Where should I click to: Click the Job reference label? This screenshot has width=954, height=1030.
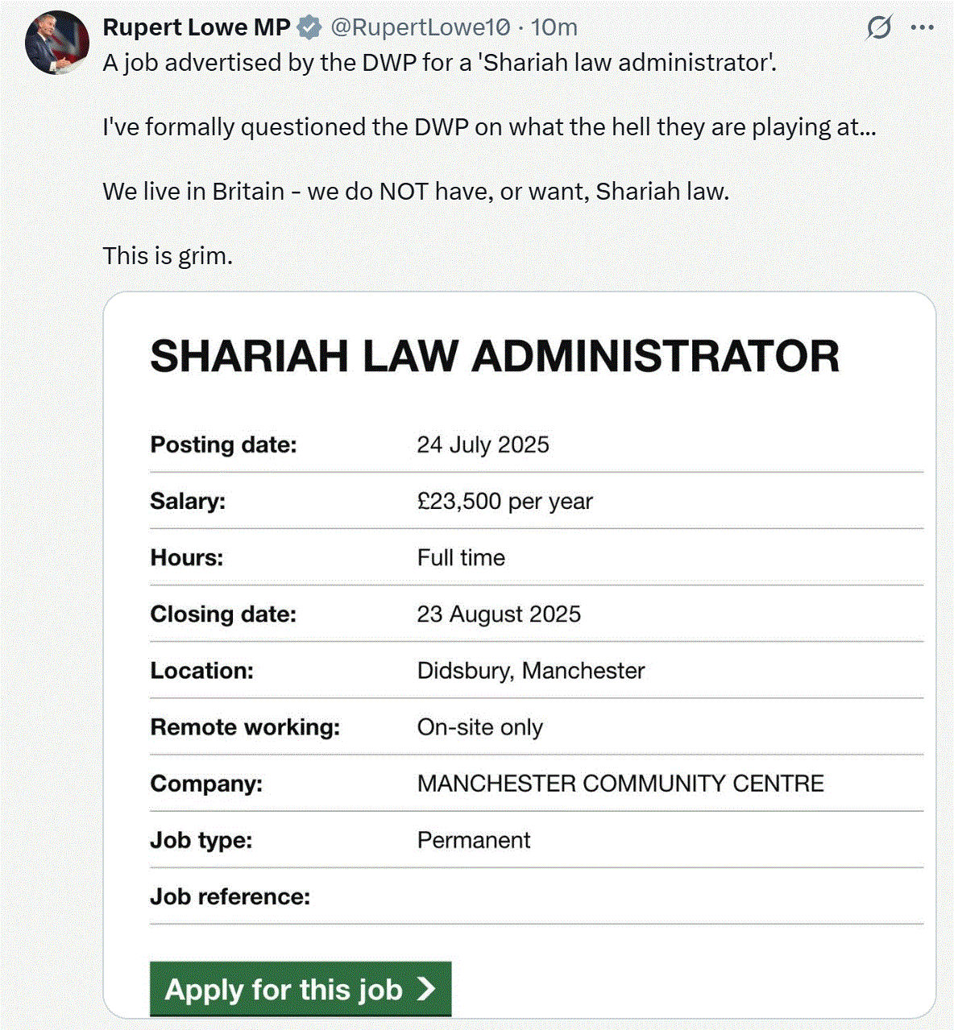[230, 896]
